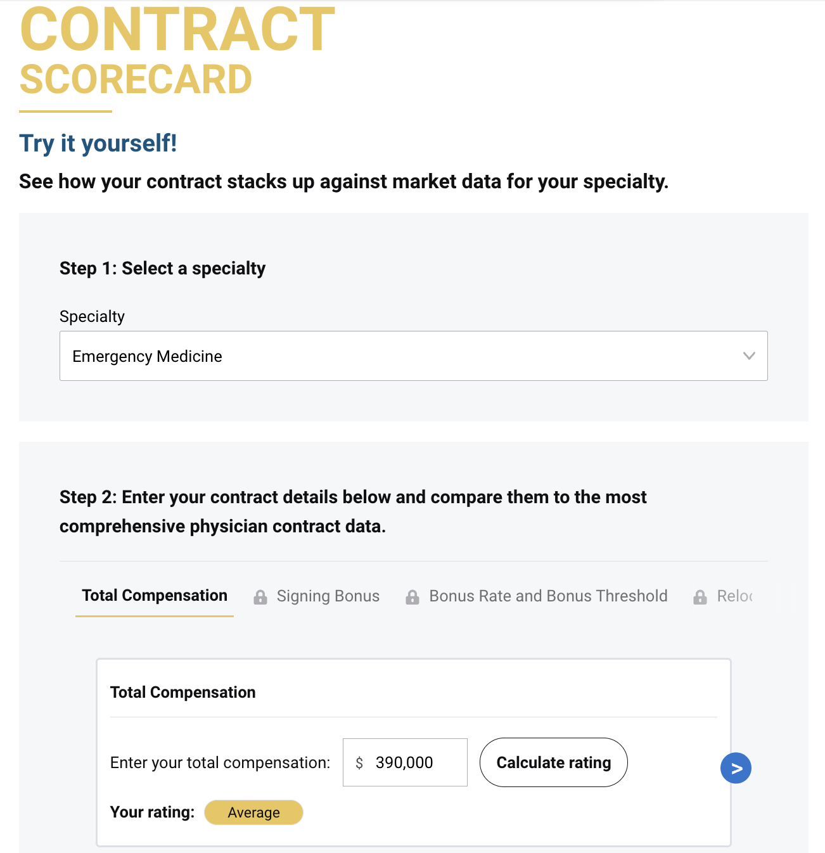Expand the specialty list via the chevron arrow
Screen dimensions: 825x853
749,356
